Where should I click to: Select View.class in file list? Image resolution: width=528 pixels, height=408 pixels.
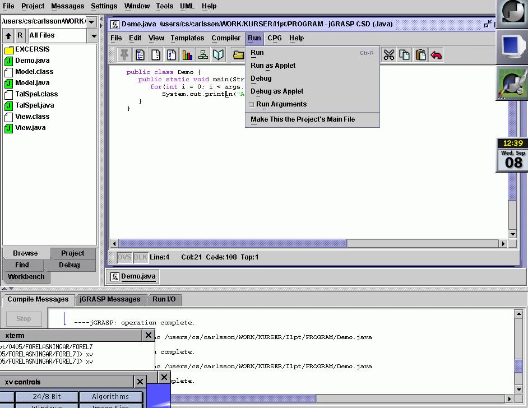[x=27, y=117]
